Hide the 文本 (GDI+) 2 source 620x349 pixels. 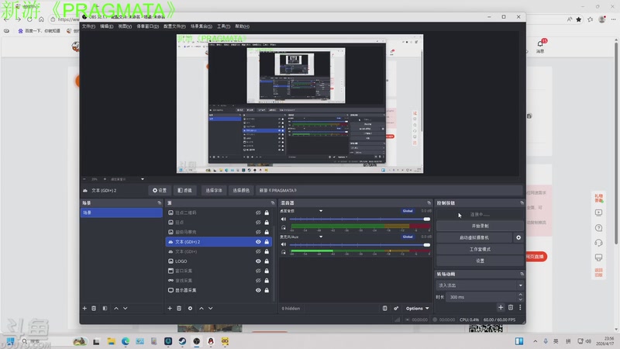[x=258, y=242]
